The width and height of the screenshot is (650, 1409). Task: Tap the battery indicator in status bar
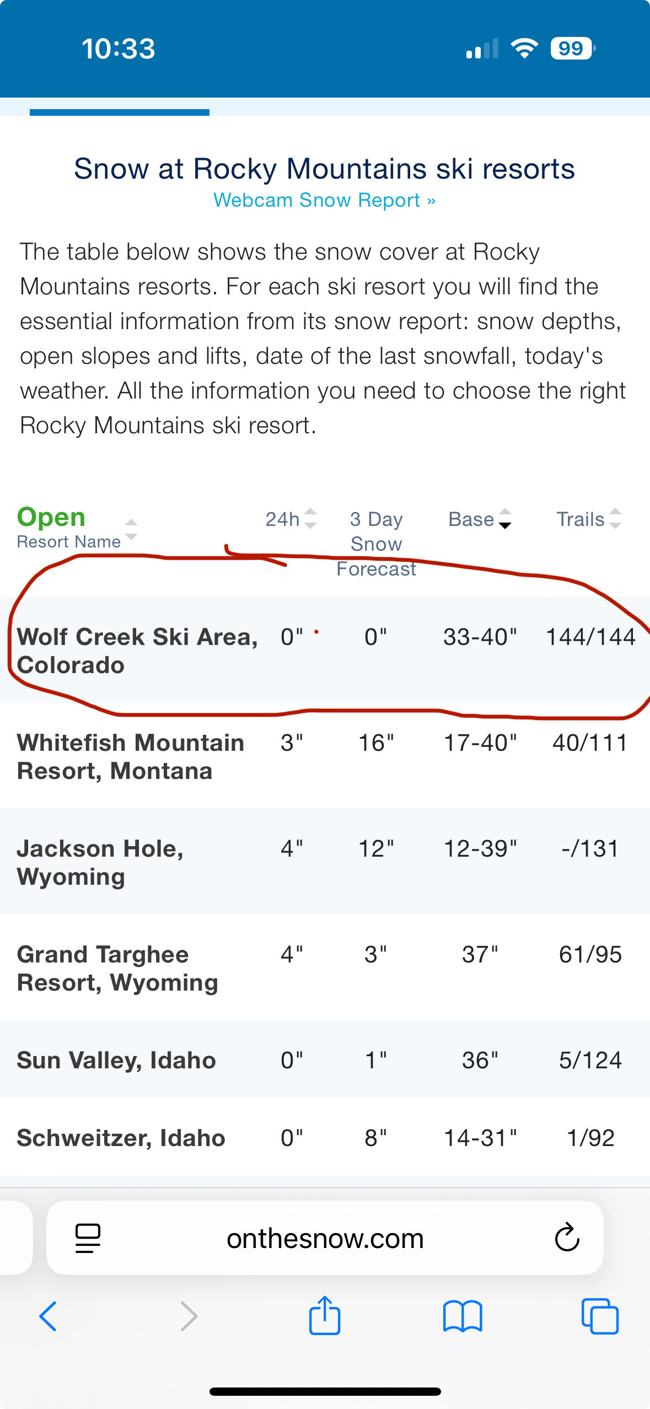(572, 49)
